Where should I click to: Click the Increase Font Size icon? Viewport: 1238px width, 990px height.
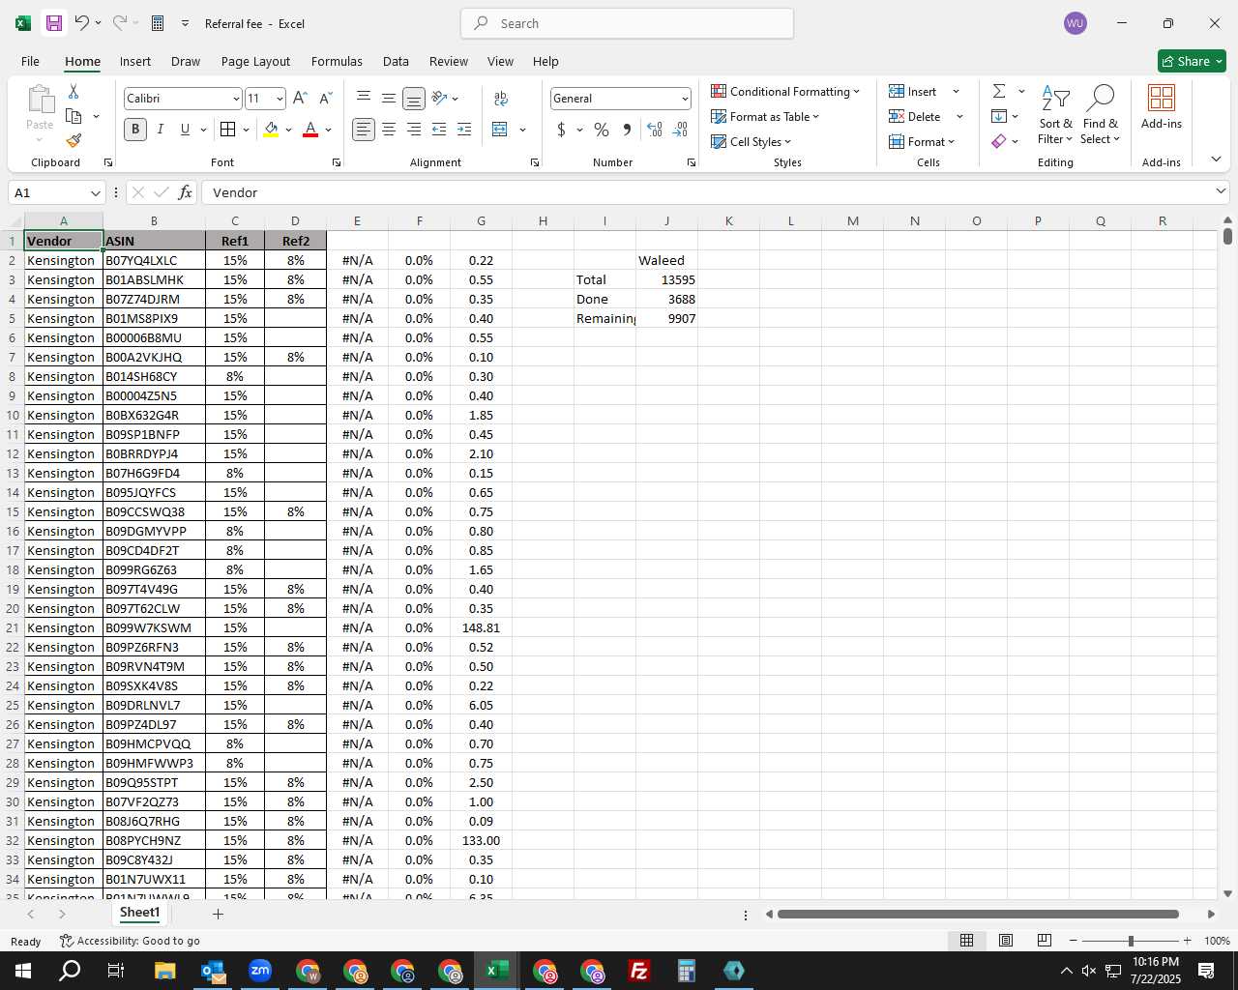pyautogui.click(x=300, y=99)
